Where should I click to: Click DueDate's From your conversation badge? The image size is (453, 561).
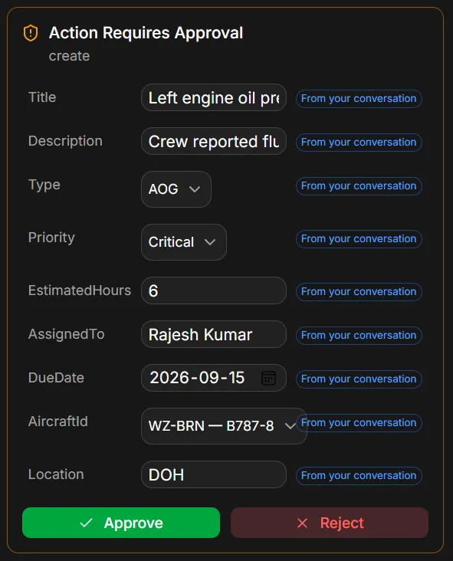click(359, 379)
